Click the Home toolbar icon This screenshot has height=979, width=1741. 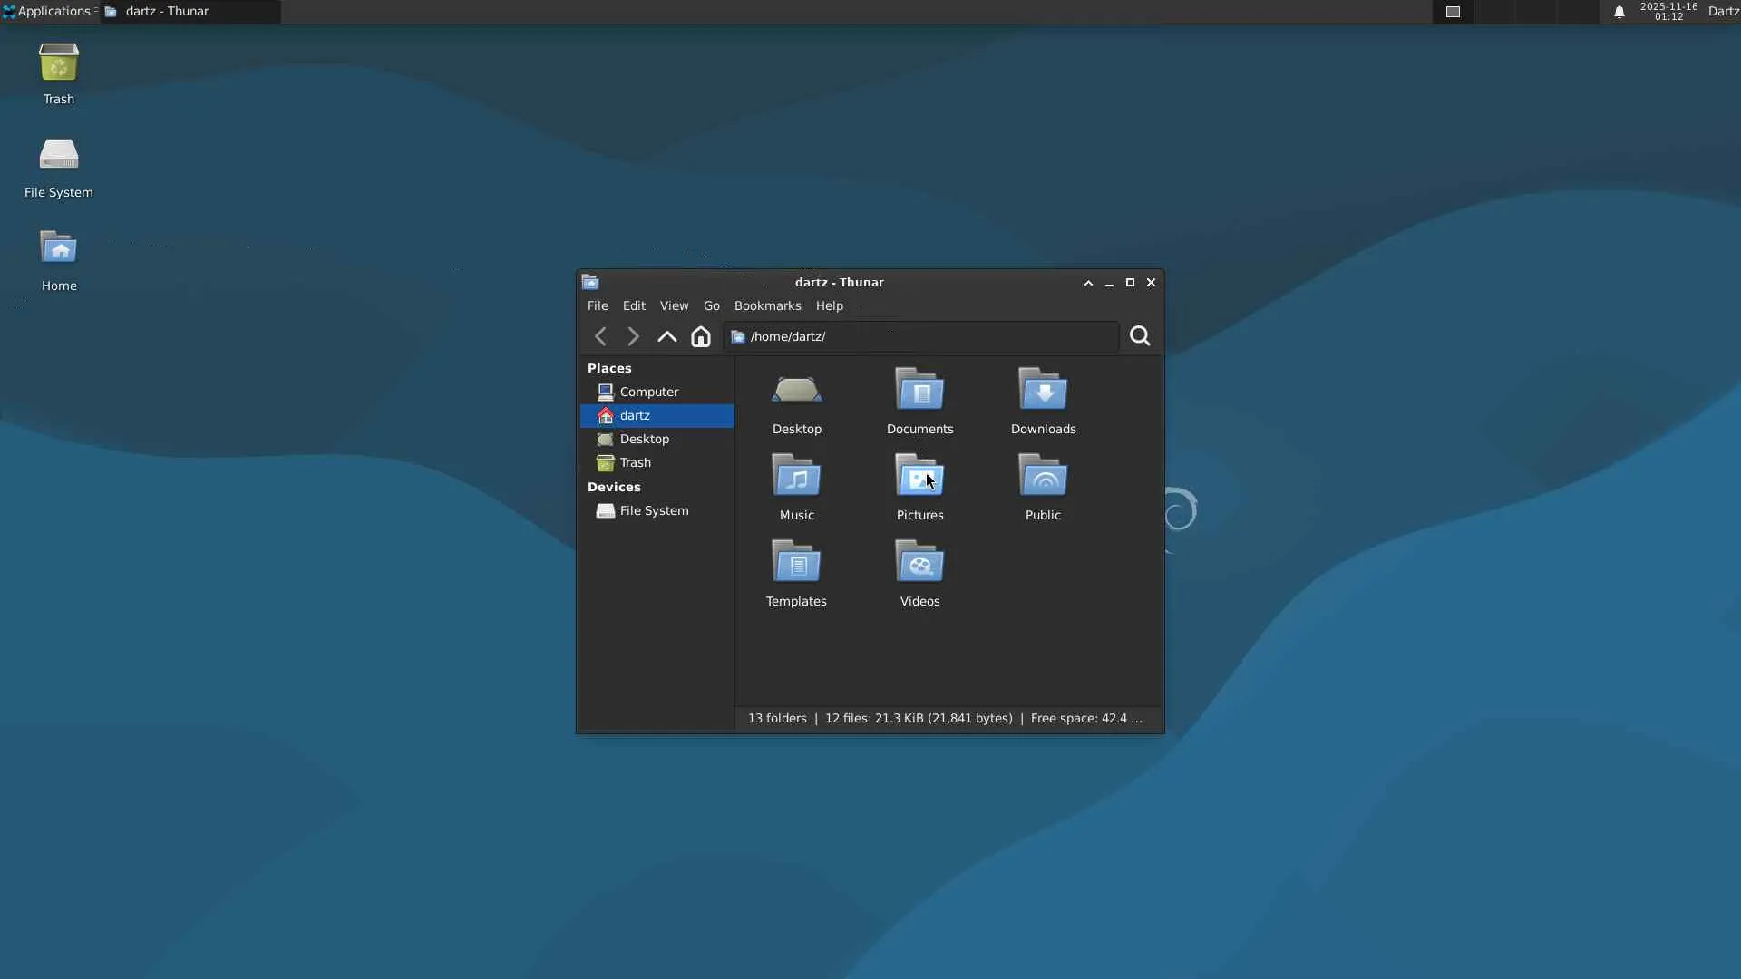tap(700, 336)
